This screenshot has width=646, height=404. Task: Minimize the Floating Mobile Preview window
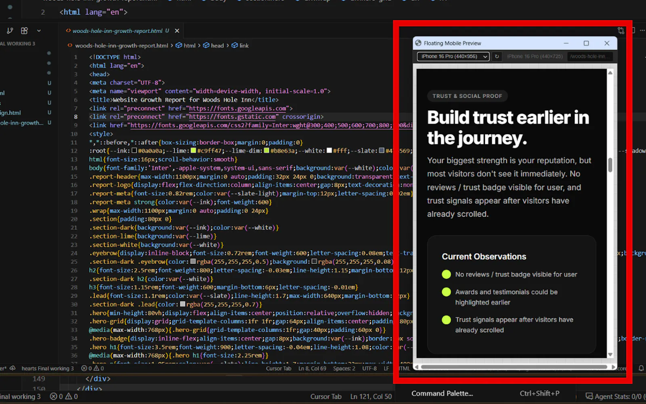coord(566,43)
